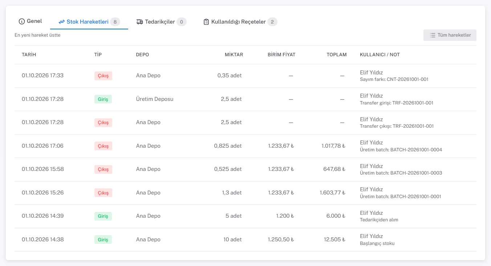Click the note Başlangıç stoku
491x266 pixels.
coord(377,244)
